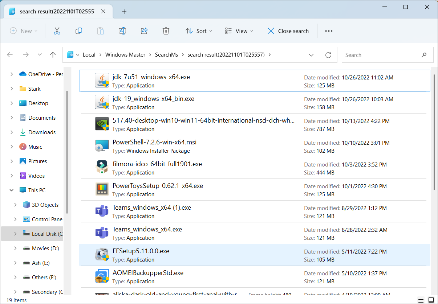Click the Cut scissors icon
Image resolution: width=438 pixels, height=304 pixels.
pos(57,31)
